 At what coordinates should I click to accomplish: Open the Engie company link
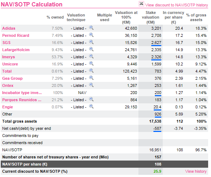(8, 107)
